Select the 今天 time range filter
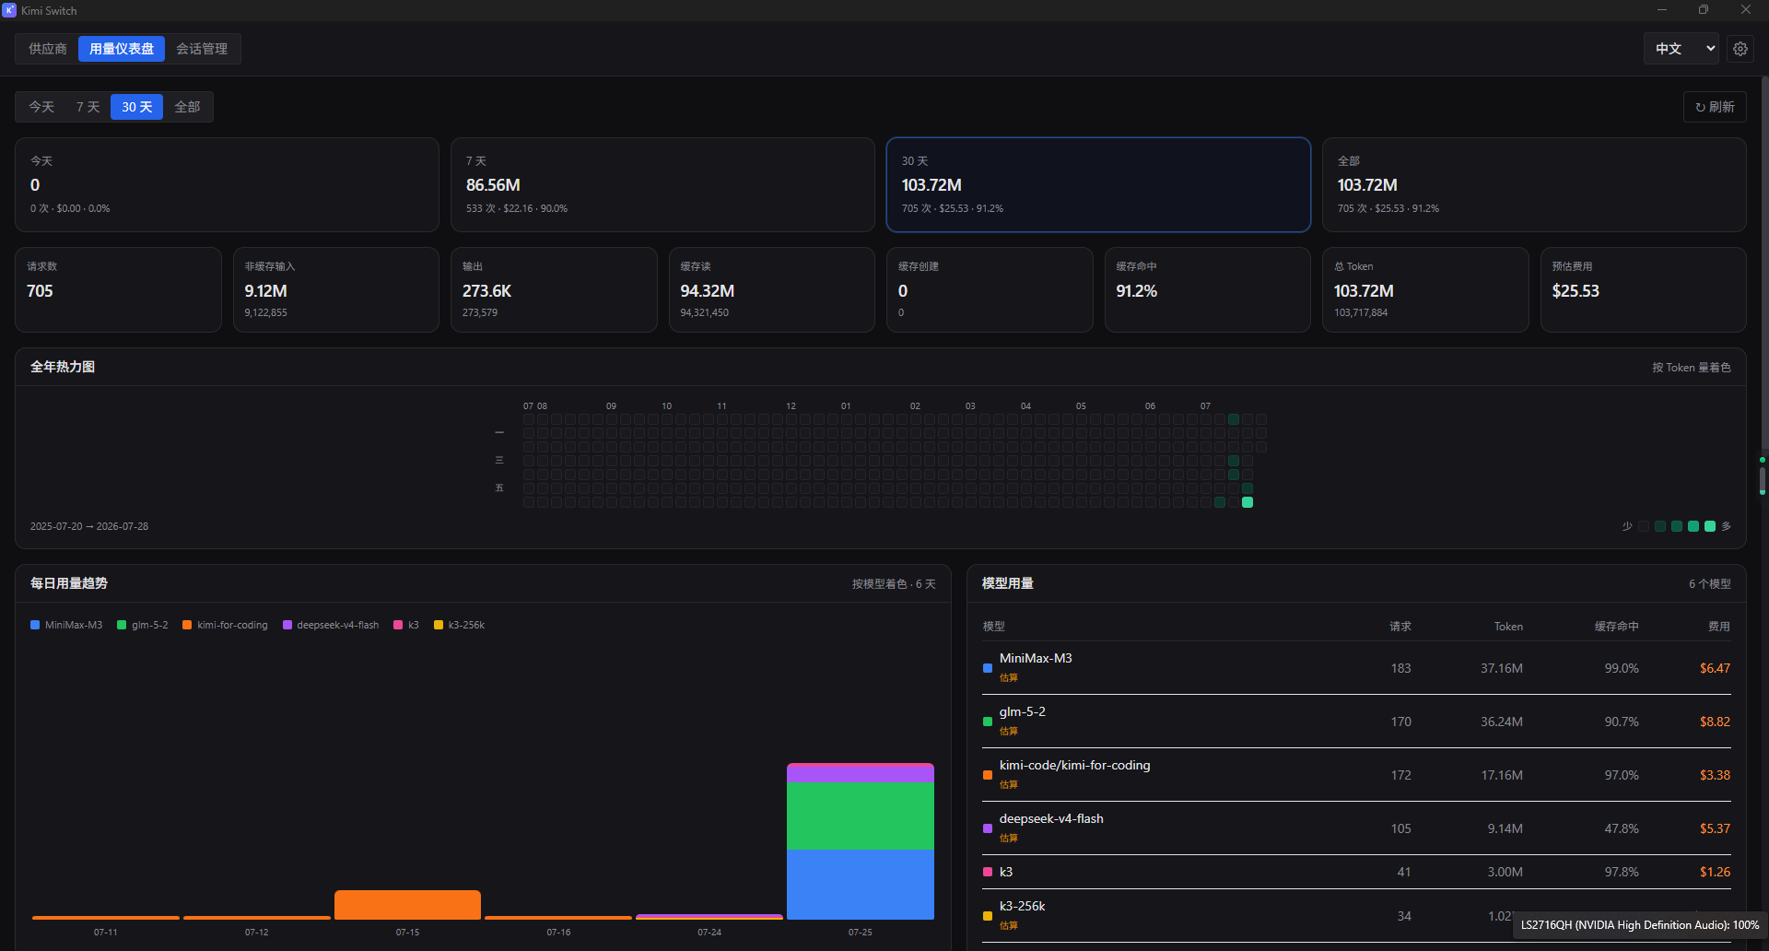The width and height of the screenshot is (1769, 951). click(x=41, y=107)
